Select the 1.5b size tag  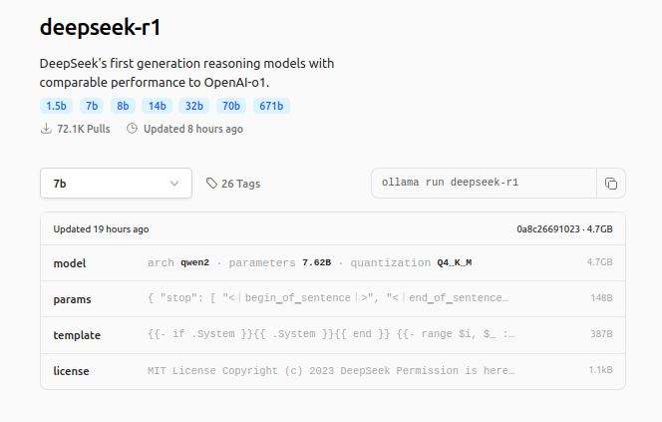coord(56,106)
